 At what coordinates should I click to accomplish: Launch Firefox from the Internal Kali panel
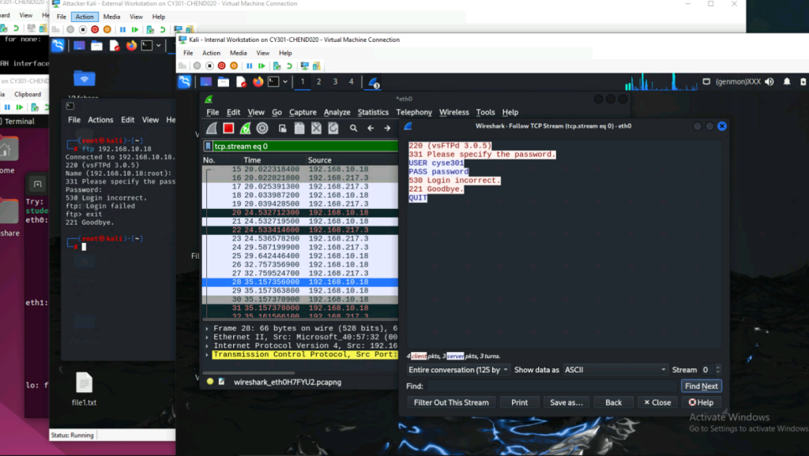258,81
